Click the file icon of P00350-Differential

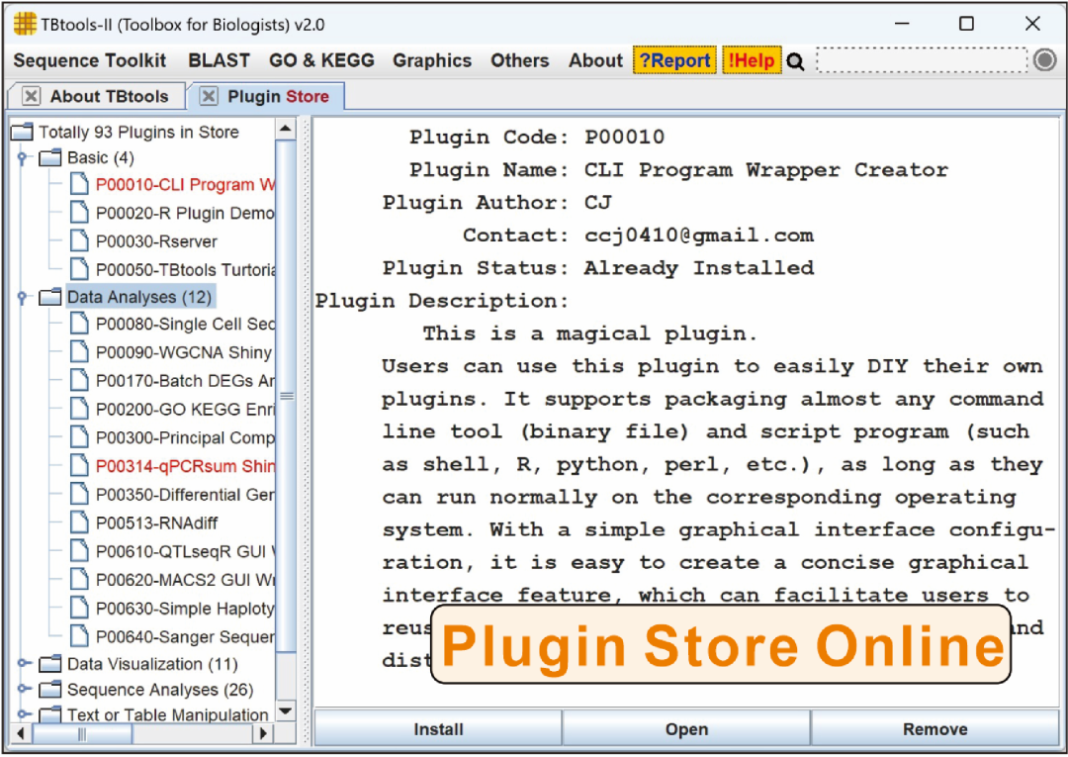point(80,494)
